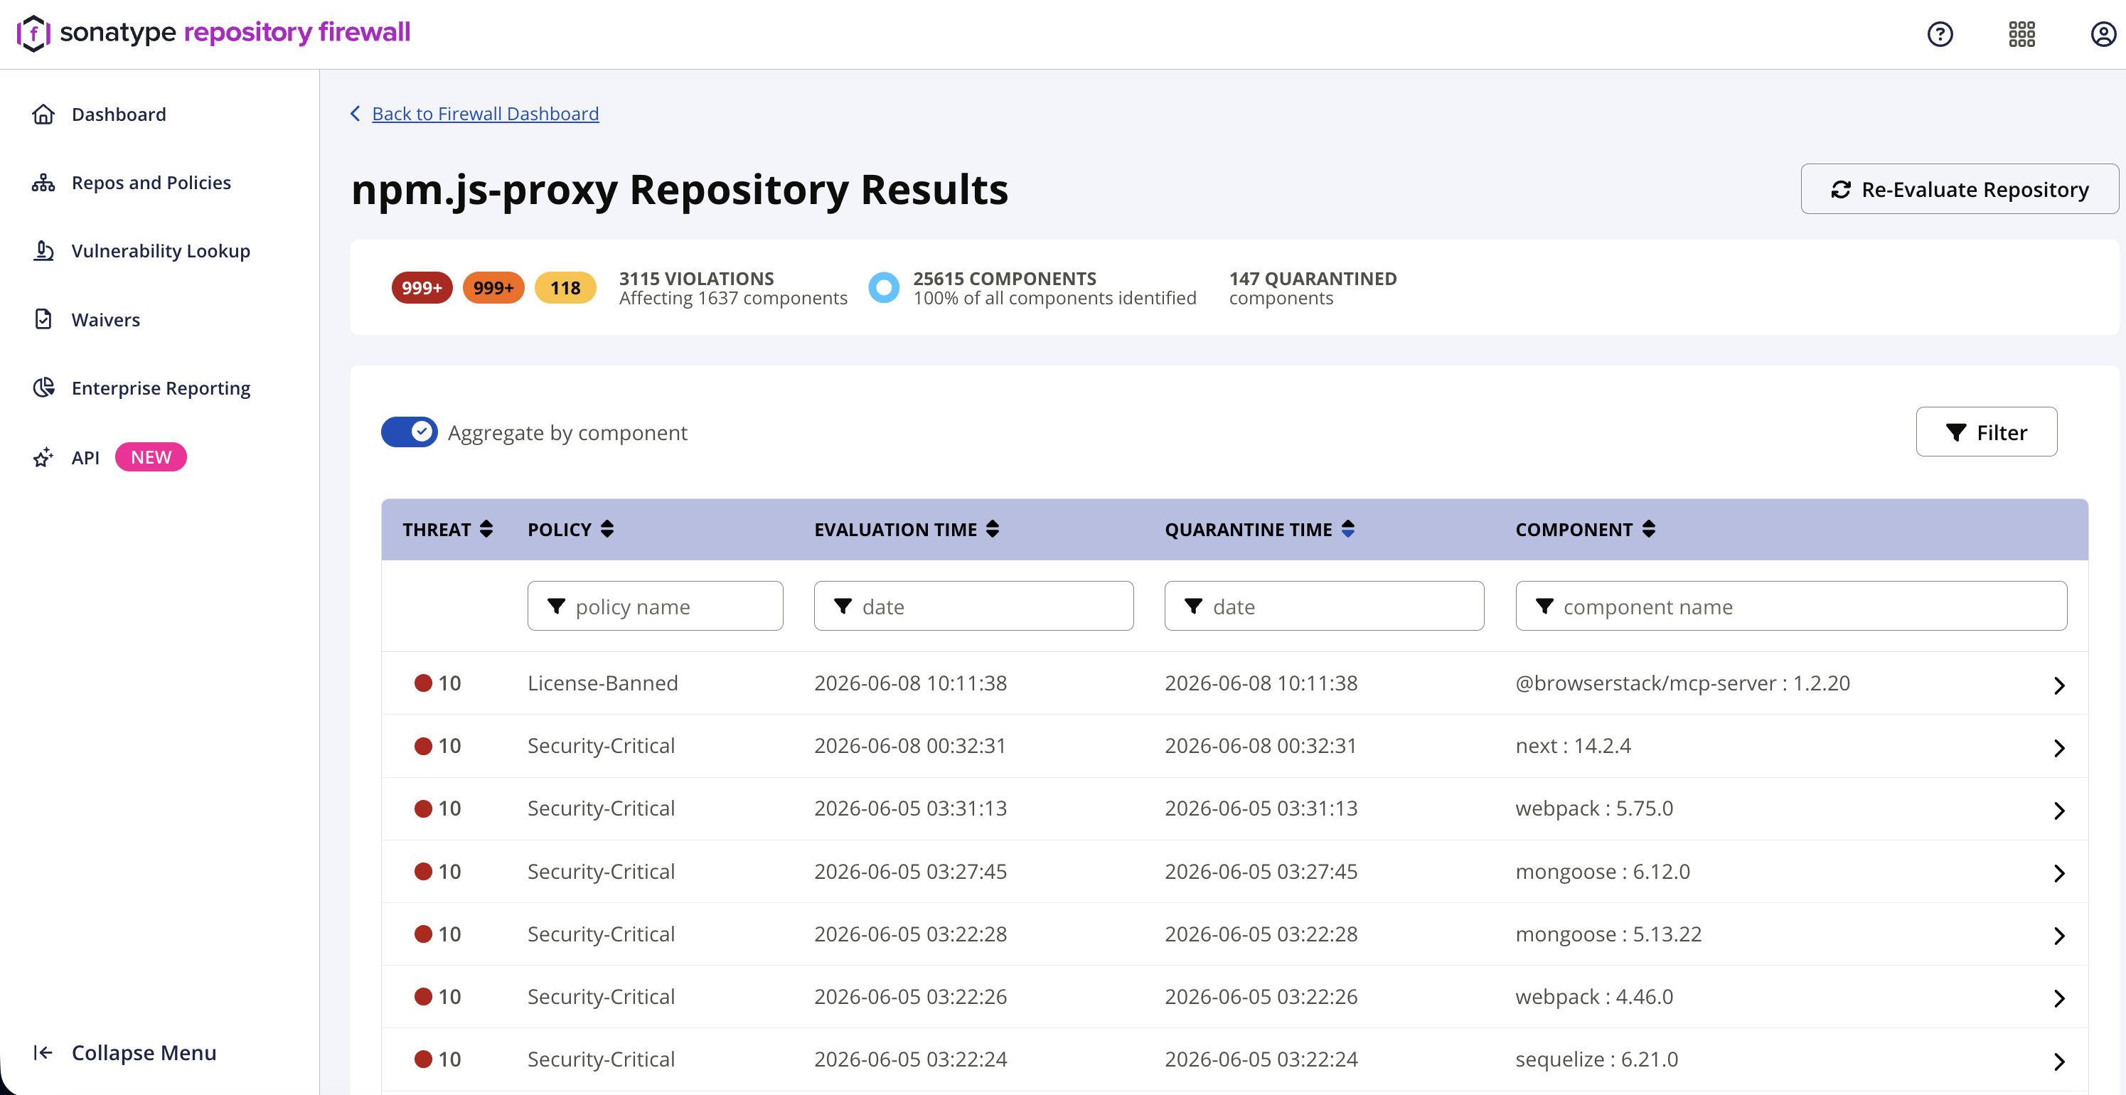Click the red 999+ critical violations badge
2126x1095 pixels.
click(x=422, y=287)
